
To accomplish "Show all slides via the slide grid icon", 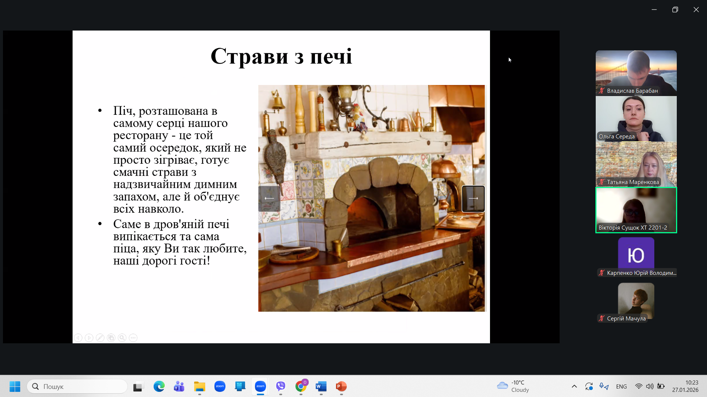I will (111, 338).
